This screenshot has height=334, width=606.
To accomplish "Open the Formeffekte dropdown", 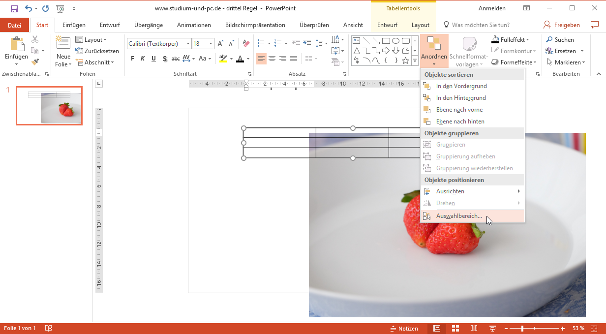I will point(514,62).
